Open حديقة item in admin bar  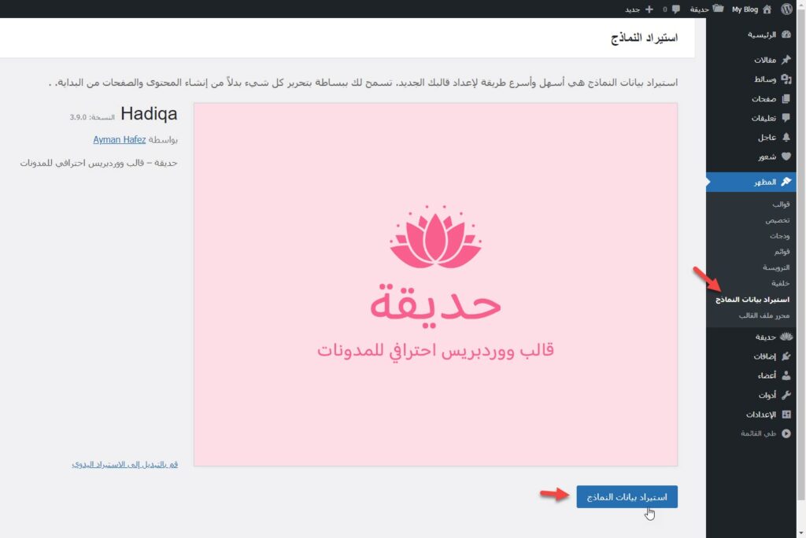click(x=700, y=9)
